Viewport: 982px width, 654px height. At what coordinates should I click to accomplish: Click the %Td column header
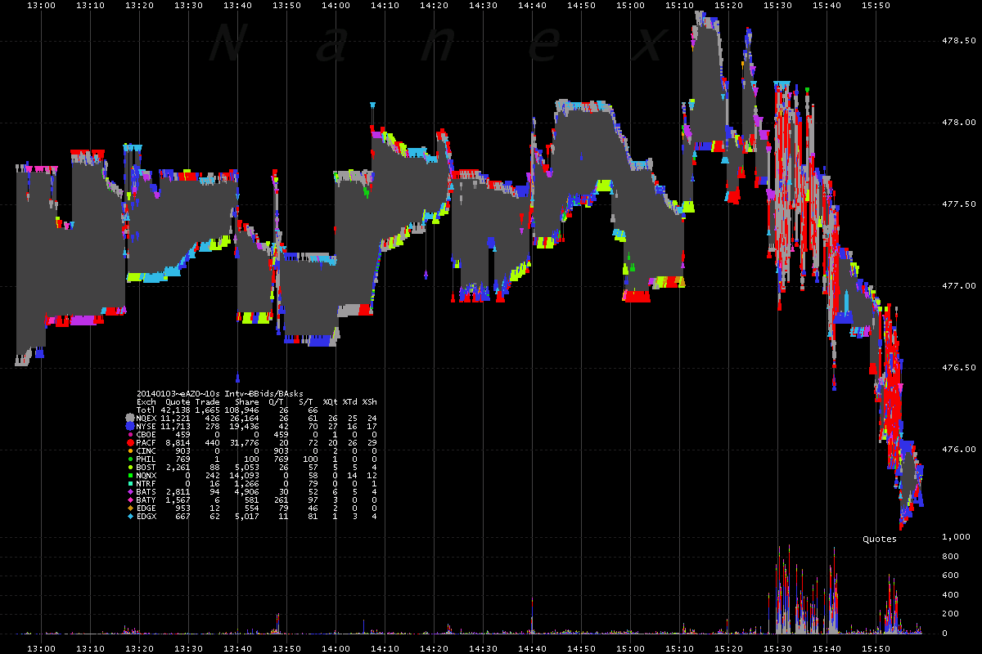click(350, 401)
